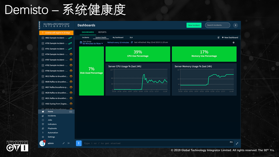Open the 60 Minutes to Now date range dropdown
The height and width of the screenshot is (157, 279).
[x=93, y=44]
